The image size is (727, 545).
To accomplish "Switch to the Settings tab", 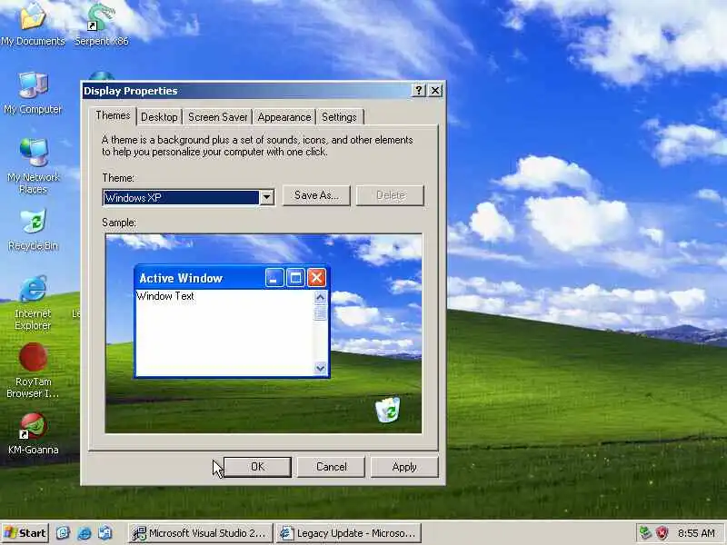I will coord(339,117).
